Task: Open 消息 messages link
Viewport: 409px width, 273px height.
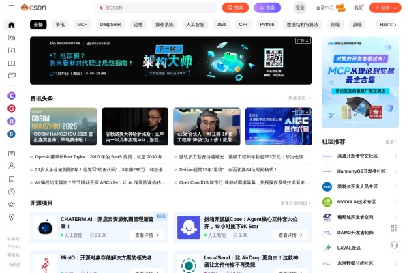Action: (x=358, y=8)
